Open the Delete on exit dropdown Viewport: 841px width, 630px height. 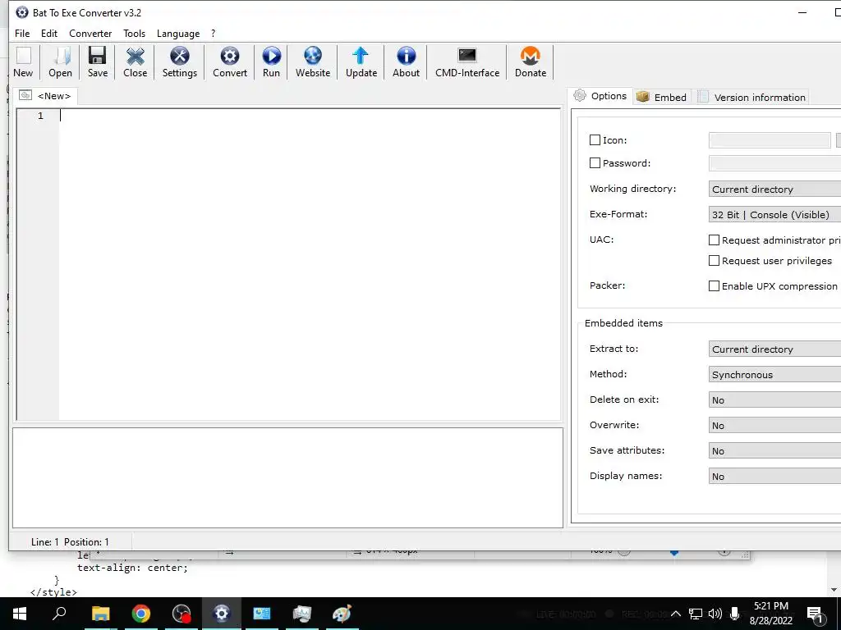775,399
